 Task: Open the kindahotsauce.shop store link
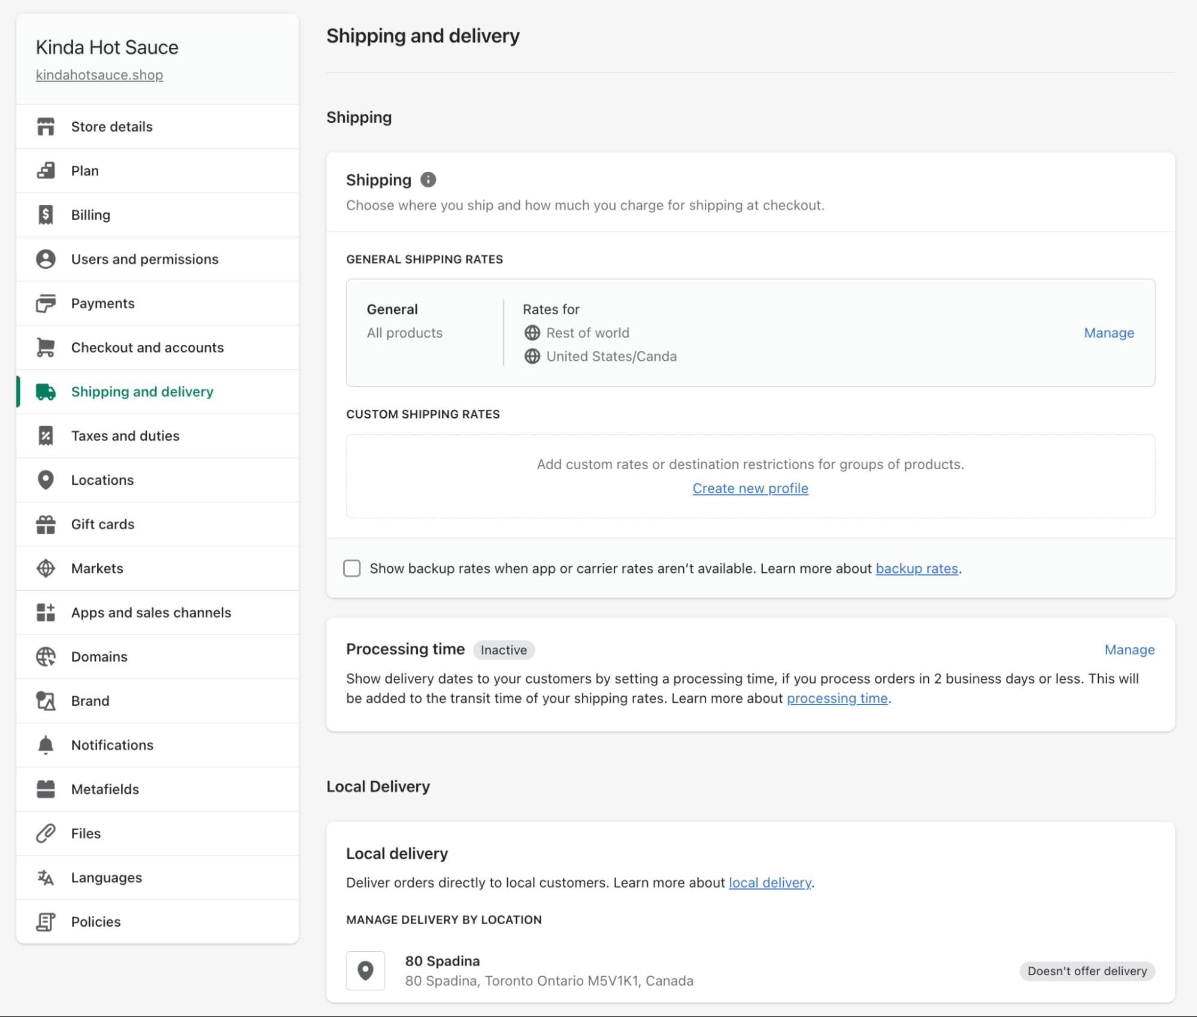(x=99, y=75)
